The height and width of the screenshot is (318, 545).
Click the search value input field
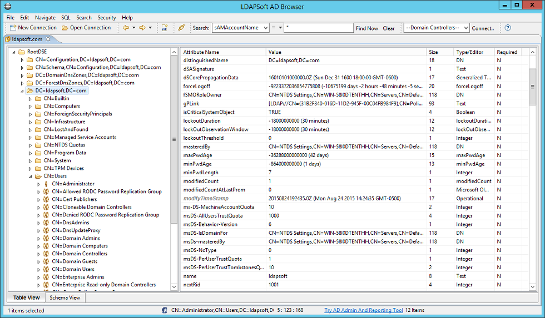click(318, 28)
